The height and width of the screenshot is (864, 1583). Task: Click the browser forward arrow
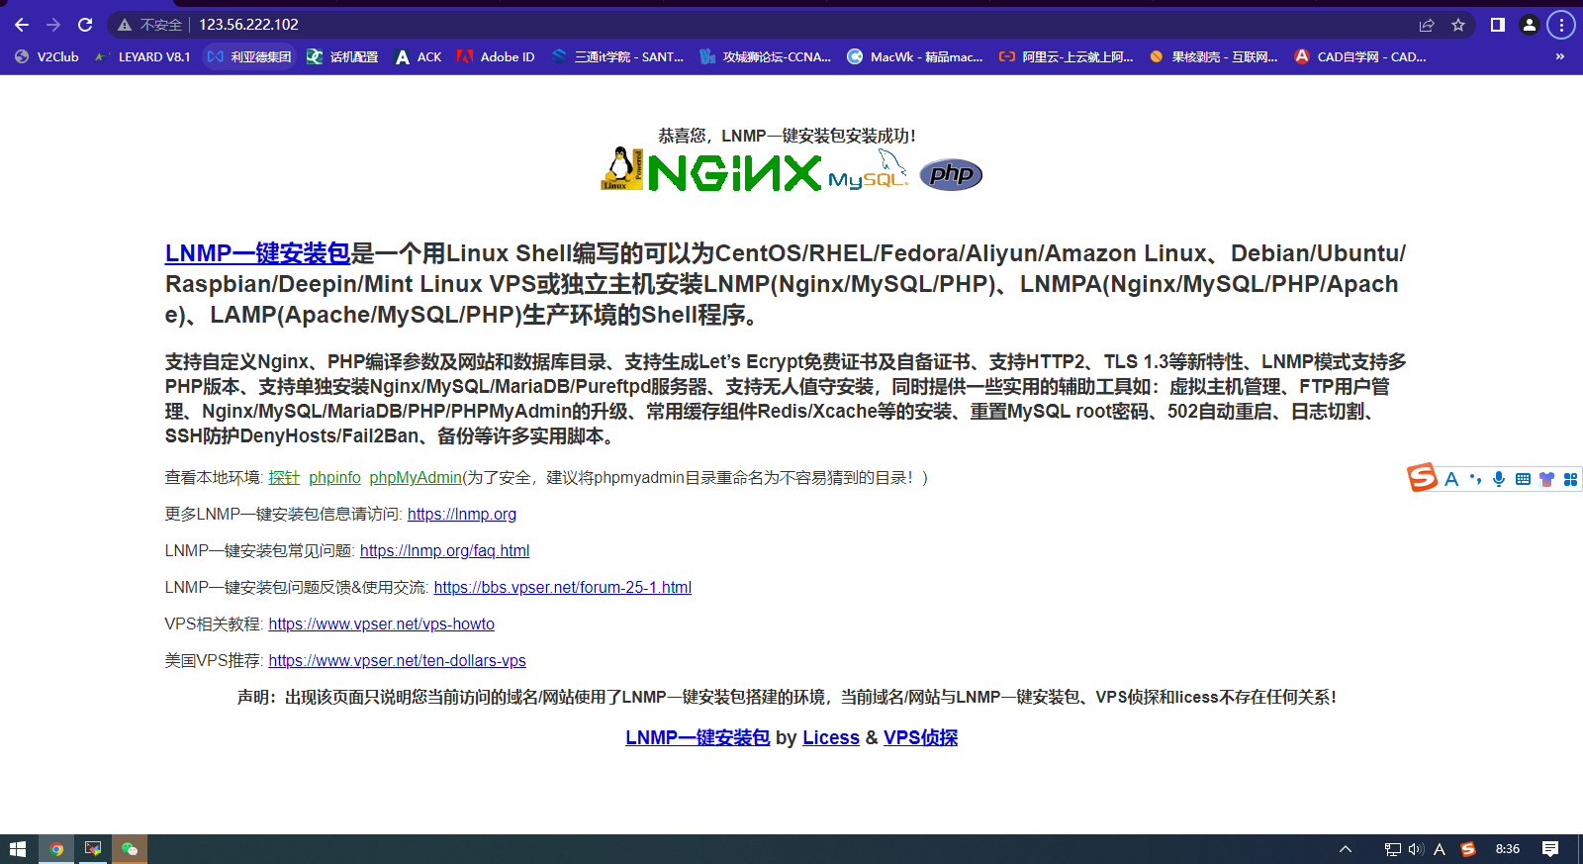tap(53, 25)
